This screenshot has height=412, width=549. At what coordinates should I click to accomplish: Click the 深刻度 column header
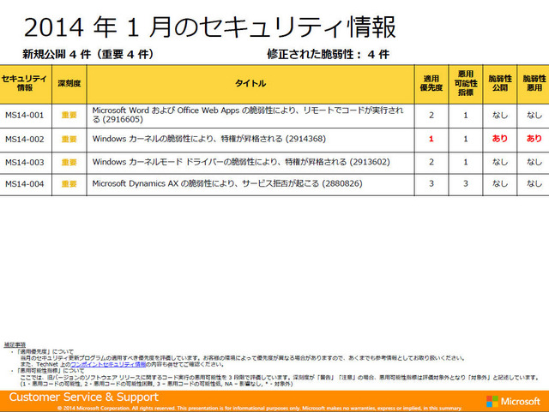point(69,83)
